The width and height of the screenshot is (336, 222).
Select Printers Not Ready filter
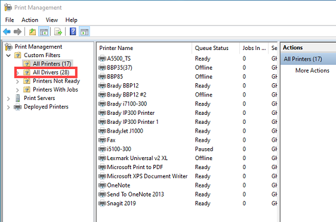[x=56, y=81]
